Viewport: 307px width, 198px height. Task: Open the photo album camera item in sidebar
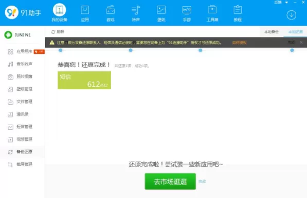tap(20, 76)
